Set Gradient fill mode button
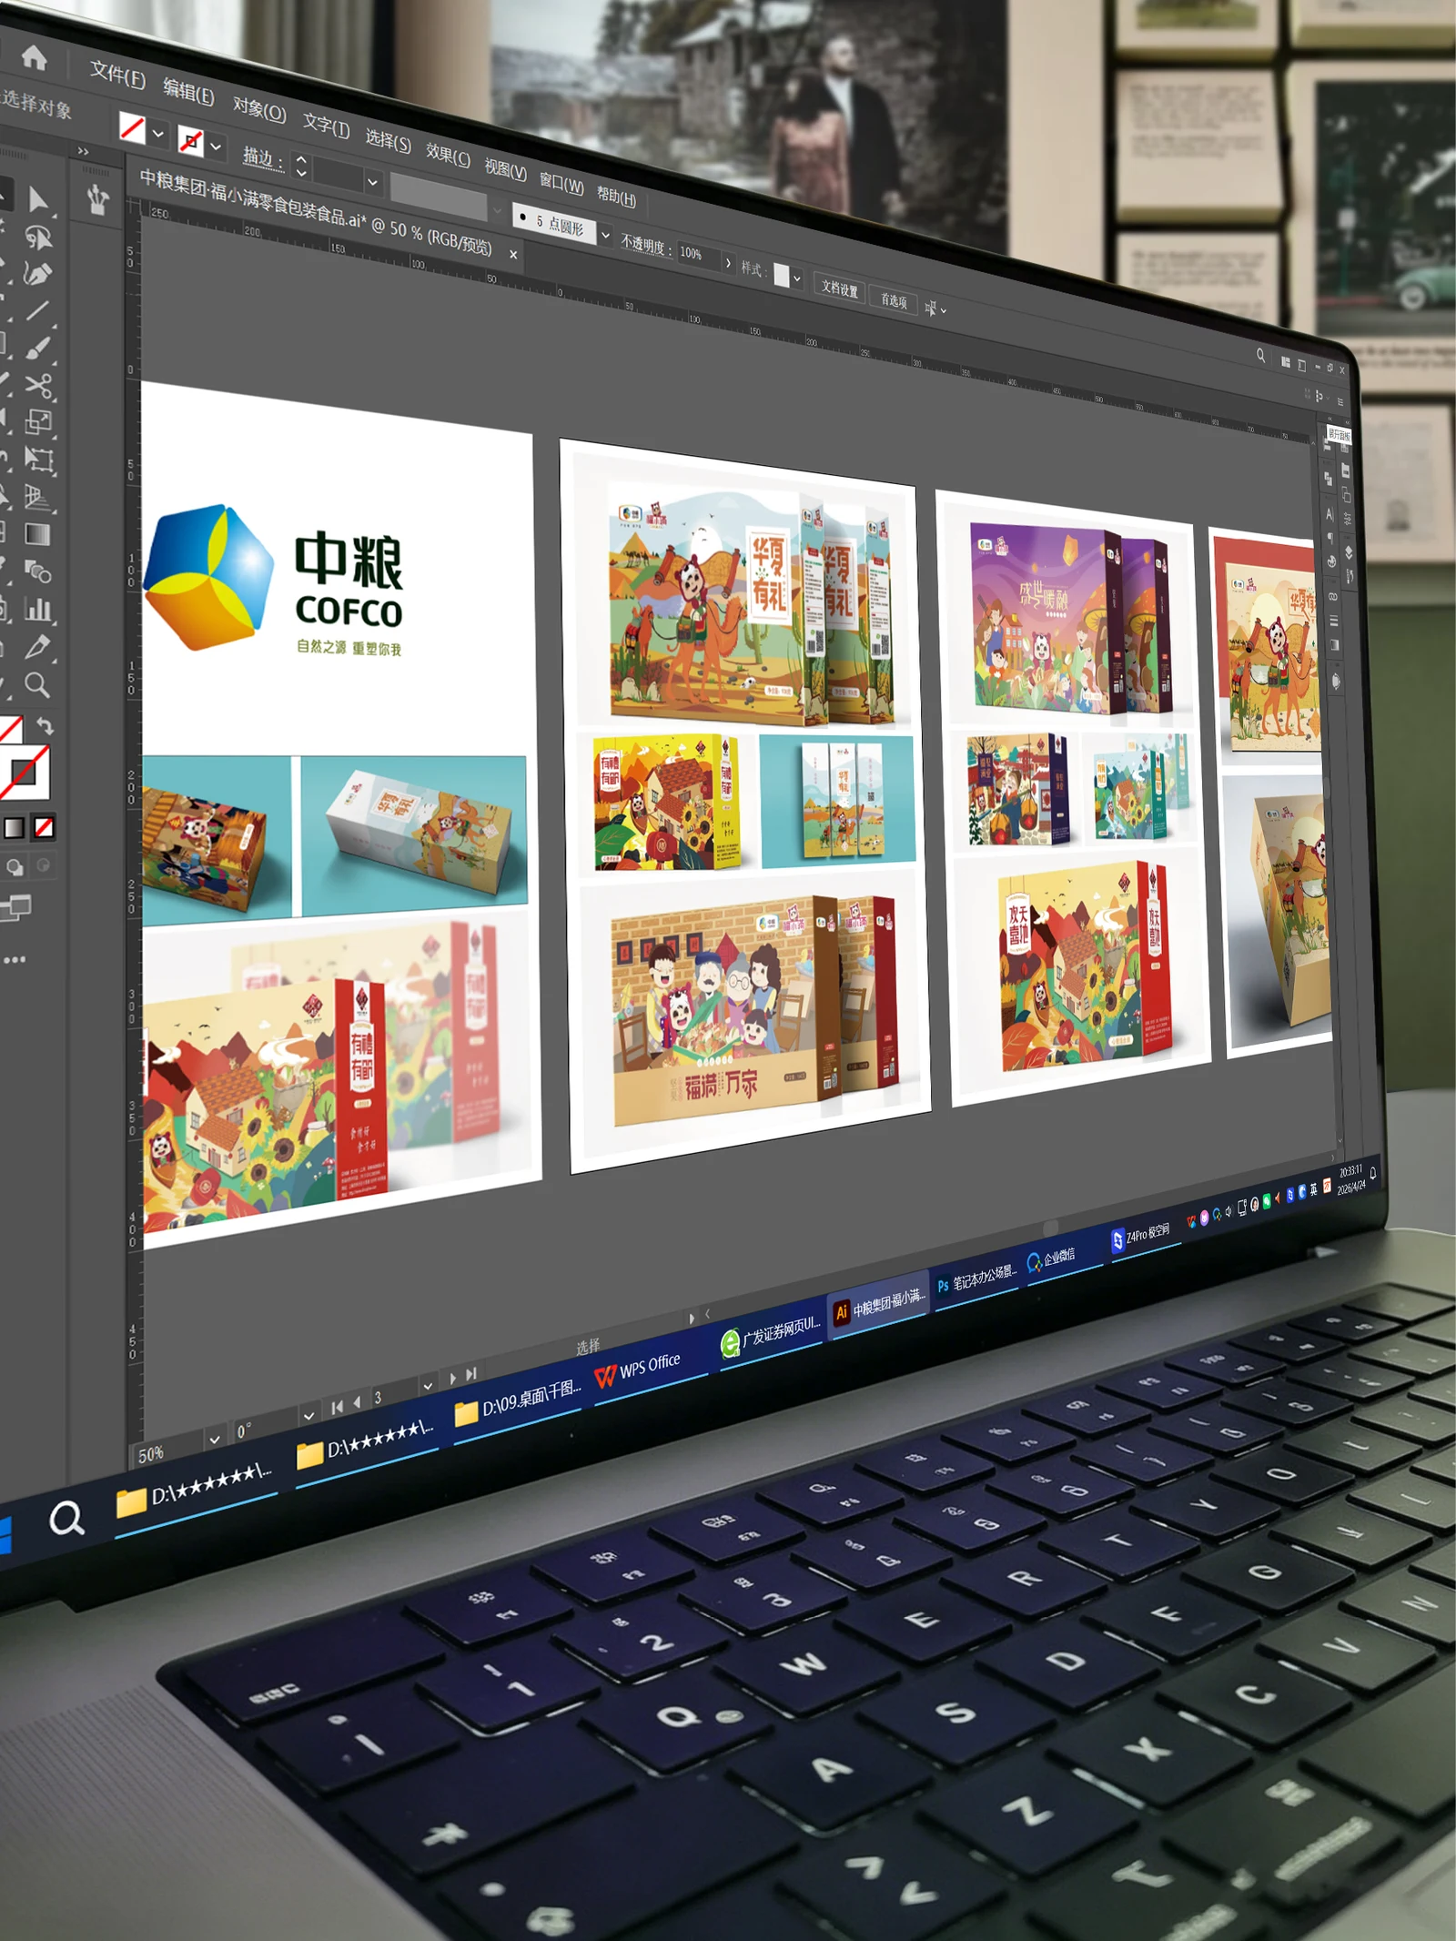1456x1941 pixels. (15, 827)
